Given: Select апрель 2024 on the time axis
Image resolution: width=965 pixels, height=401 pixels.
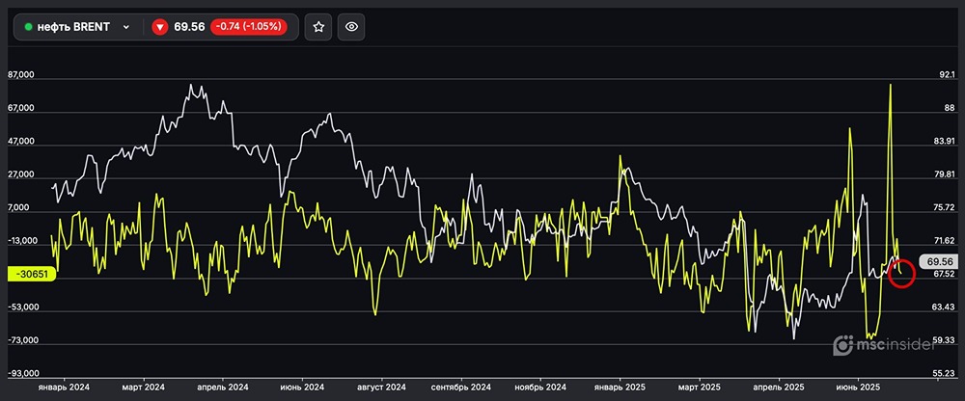Looking at the screenshot, I should (223, 388).
